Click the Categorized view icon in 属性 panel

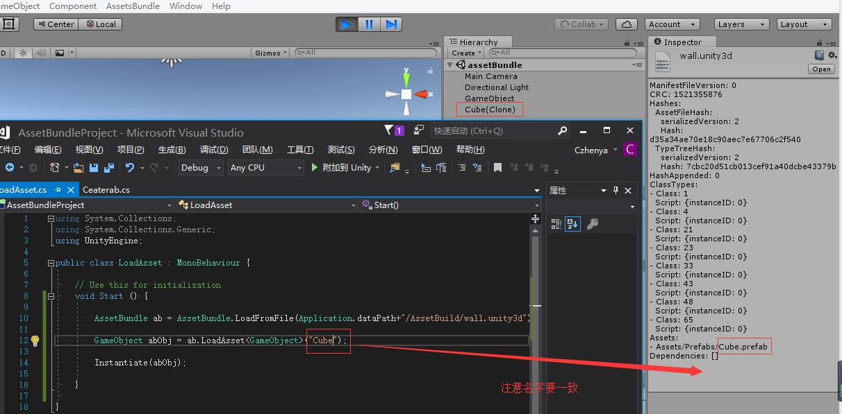tap(556, 224)
